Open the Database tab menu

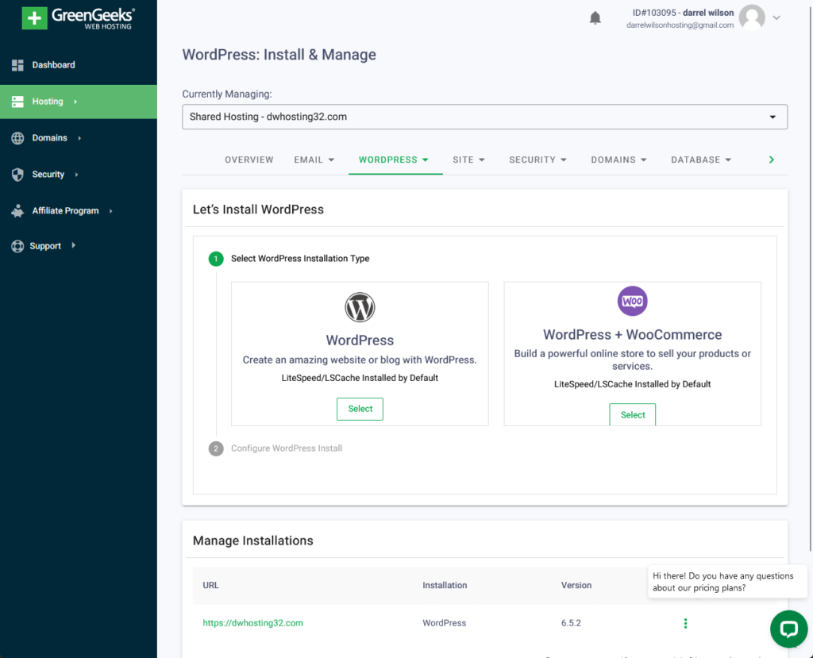701,160
